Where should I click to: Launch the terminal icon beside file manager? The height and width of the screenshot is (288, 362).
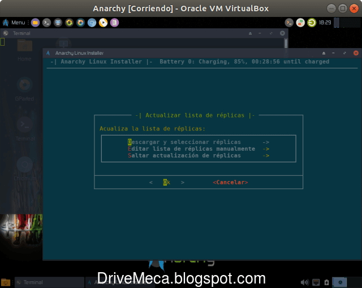(x=46, y=23)
